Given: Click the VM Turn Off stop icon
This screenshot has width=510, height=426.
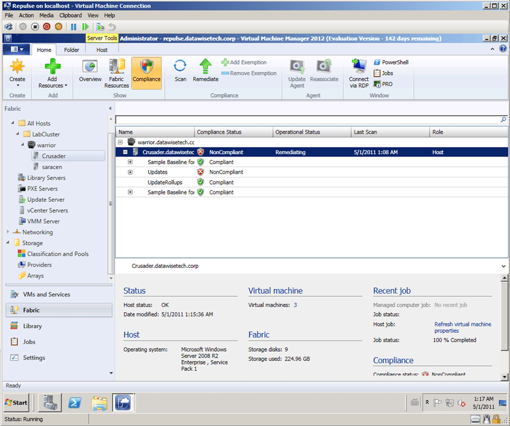Looking at the screenshot, I should 35,27.
